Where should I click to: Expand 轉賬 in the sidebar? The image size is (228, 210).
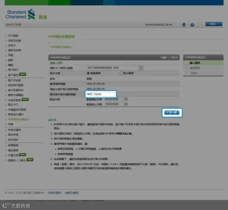[x=11, y=65]
